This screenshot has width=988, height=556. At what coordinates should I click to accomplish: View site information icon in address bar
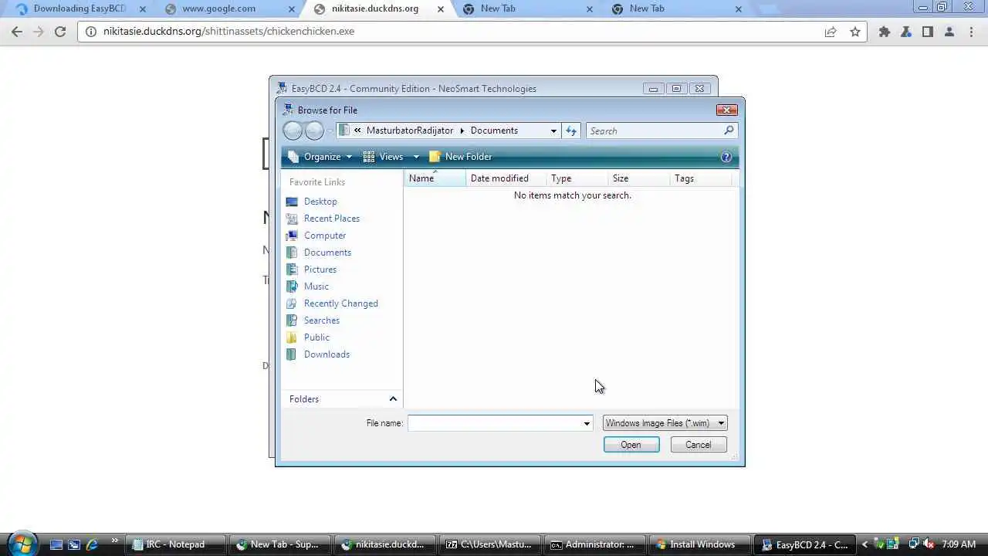click(90, 32)
